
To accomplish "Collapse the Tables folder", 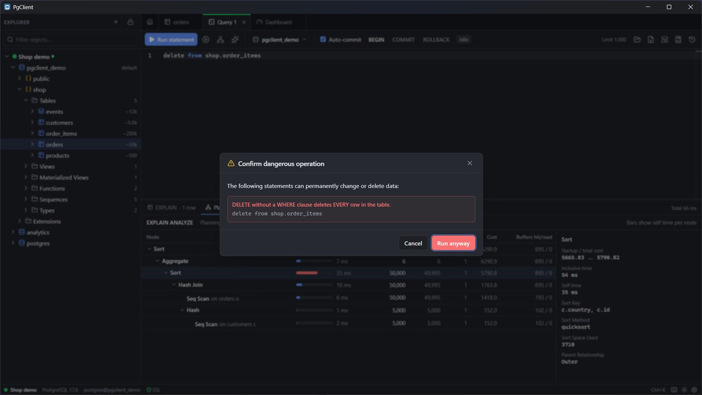I will (x=26, y=100).
